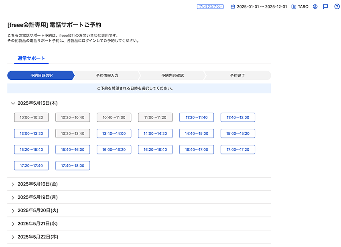Image resolution: width=341 pixels, height=247 pixels.
Task: Open the user account profile icon
Action: tap(315, 7)
